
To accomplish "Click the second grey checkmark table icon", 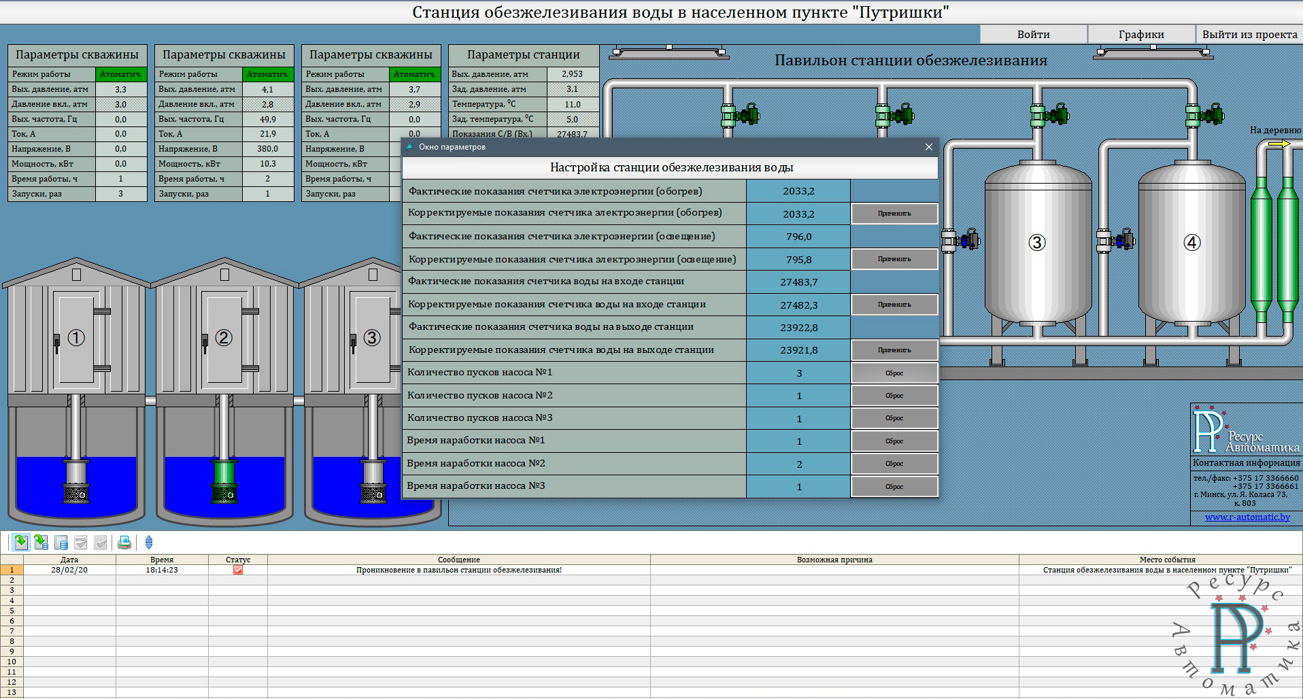I will tap(101, 542).
